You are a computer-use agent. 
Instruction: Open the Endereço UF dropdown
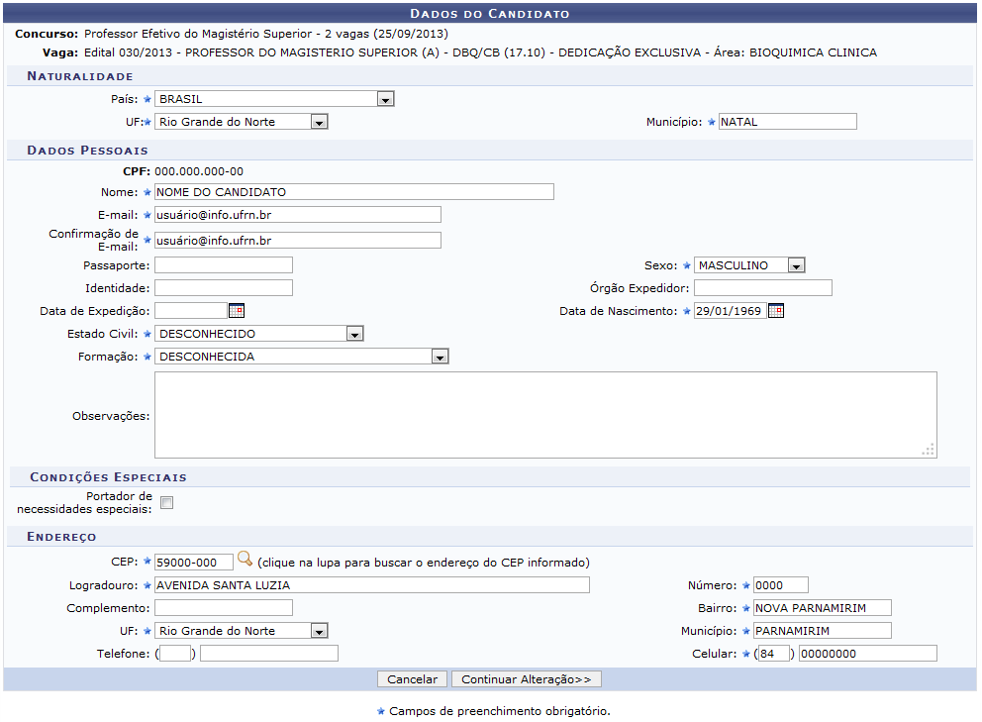click(318, 631)
